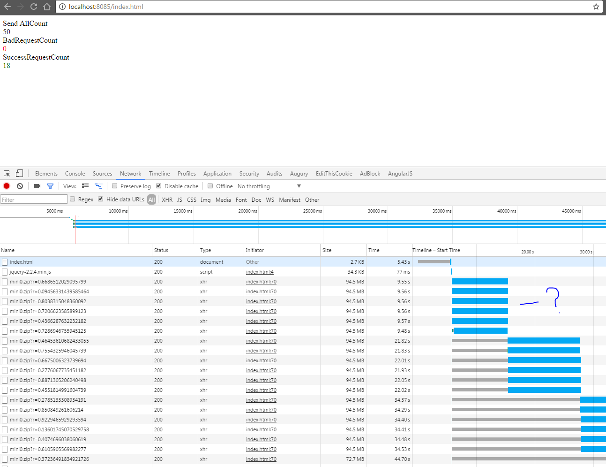Select request mini0.zip?r=0.46453610682433055

[x=49, y=341]
